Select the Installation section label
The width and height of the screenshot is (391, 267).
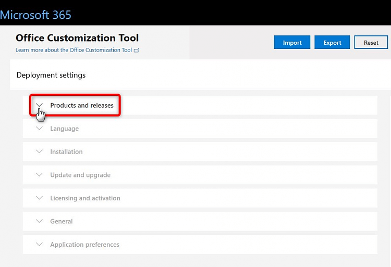tap(66, 152)
